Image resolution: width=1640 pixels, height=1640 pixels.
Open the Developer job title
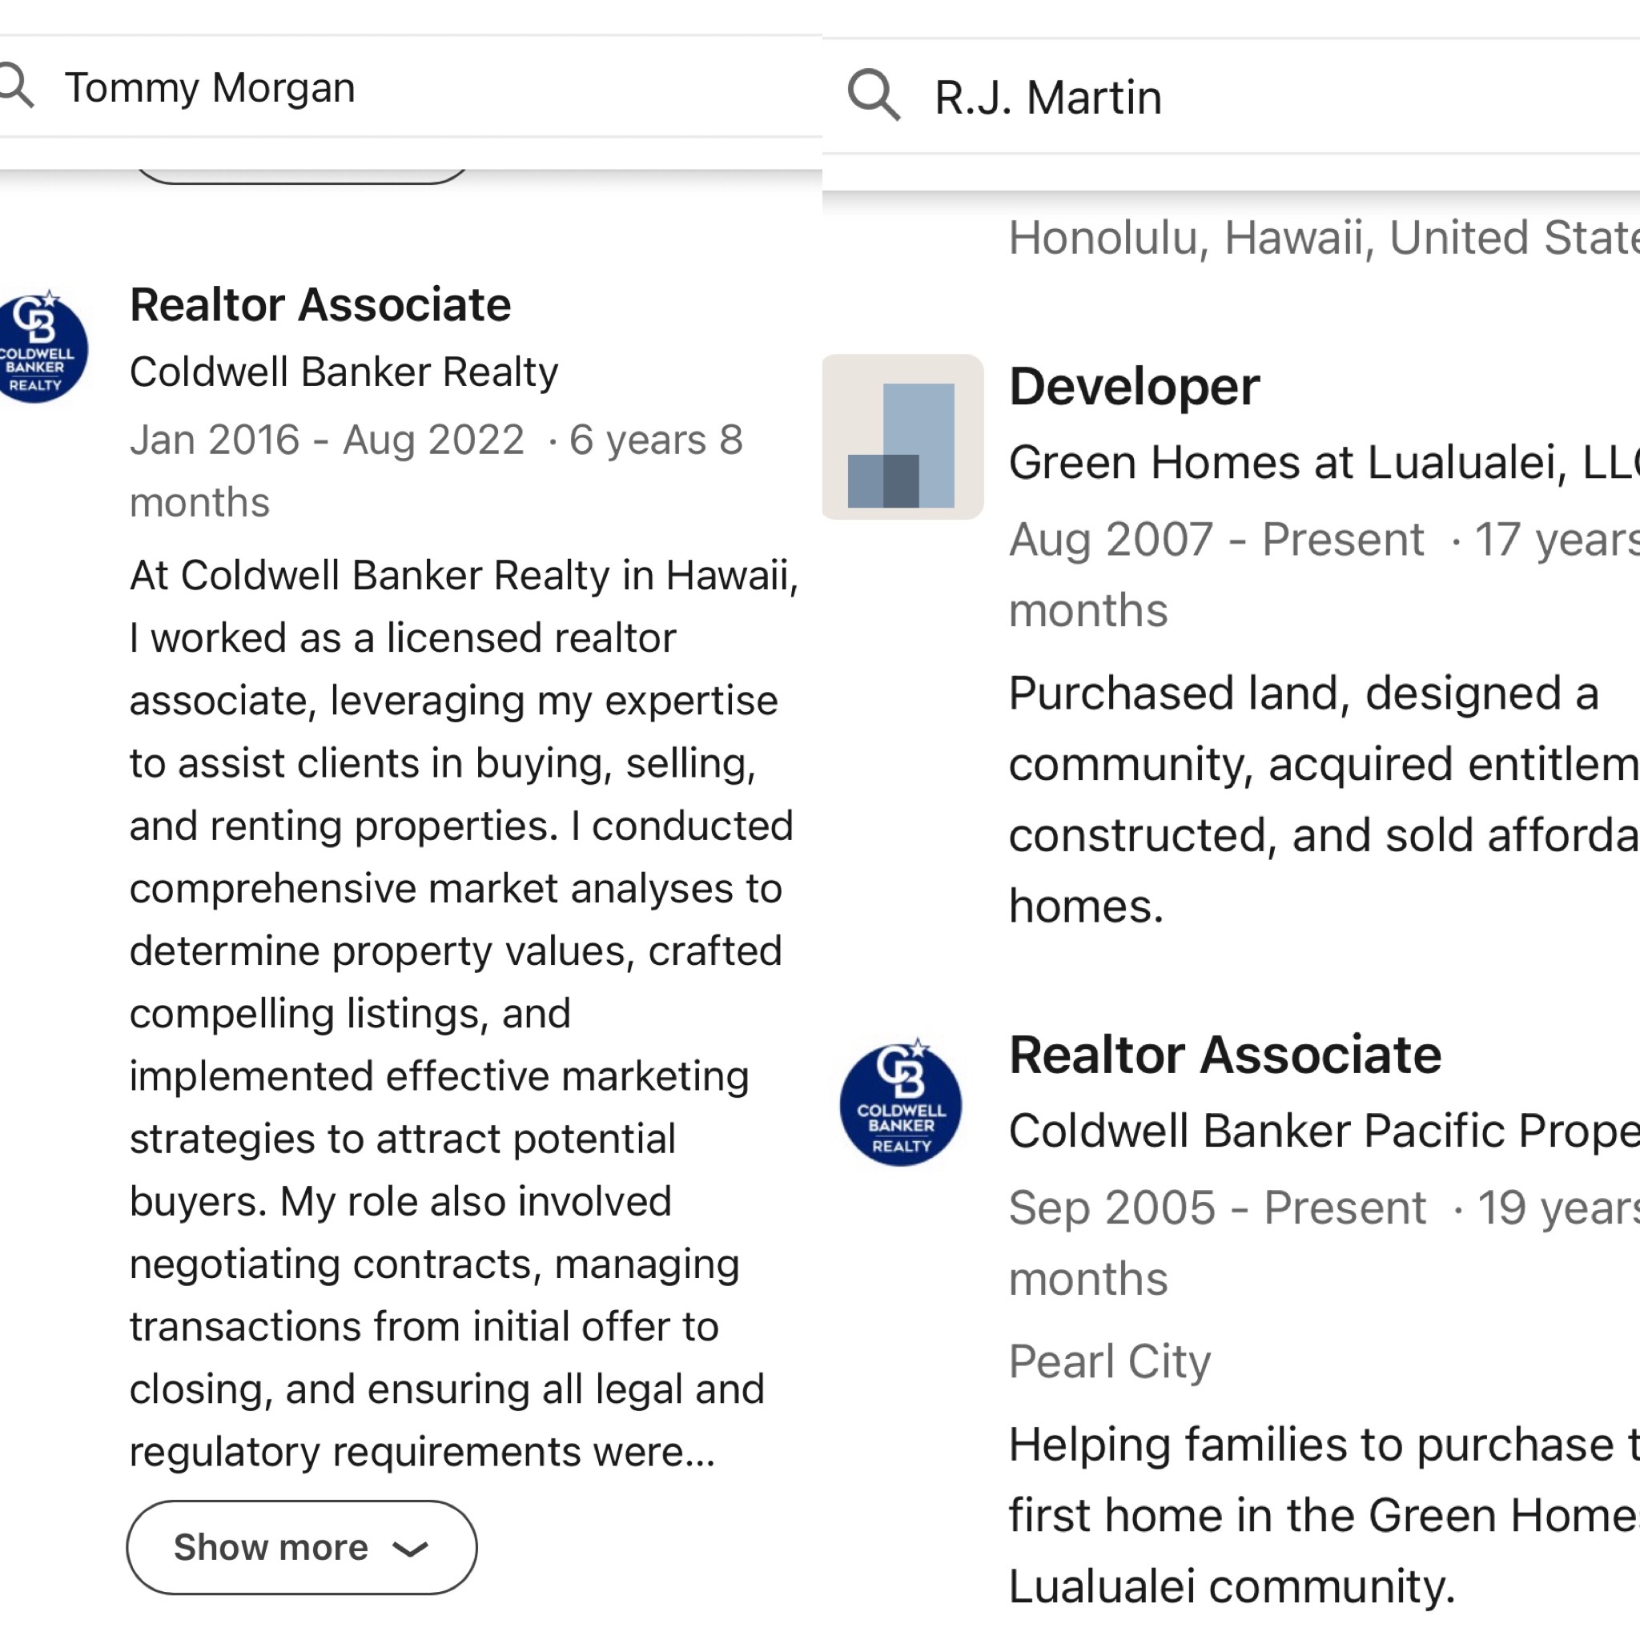tap(1134, 387)
